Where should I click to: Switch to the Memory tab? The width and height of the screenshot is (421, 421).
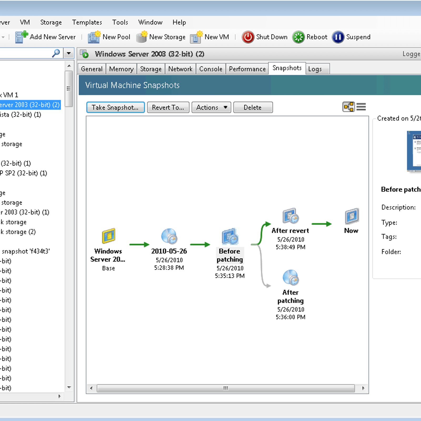click(121, 69)
